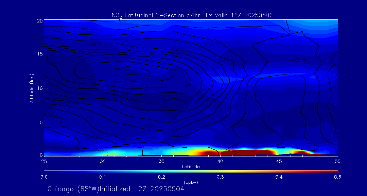This screenshot has width=367, height=196.
Task: Select the 20 km altitude tick label
Action: 39,21
